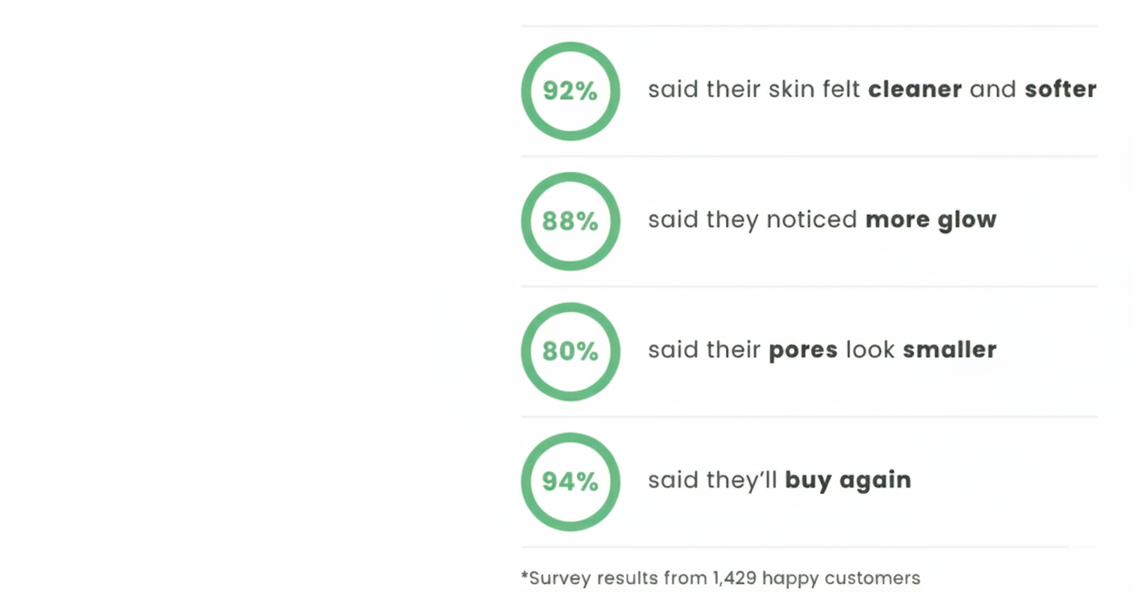Click the words "said their skin felt"
The height and width of the screenshot is (592, 1133).
tap(754, 89)
